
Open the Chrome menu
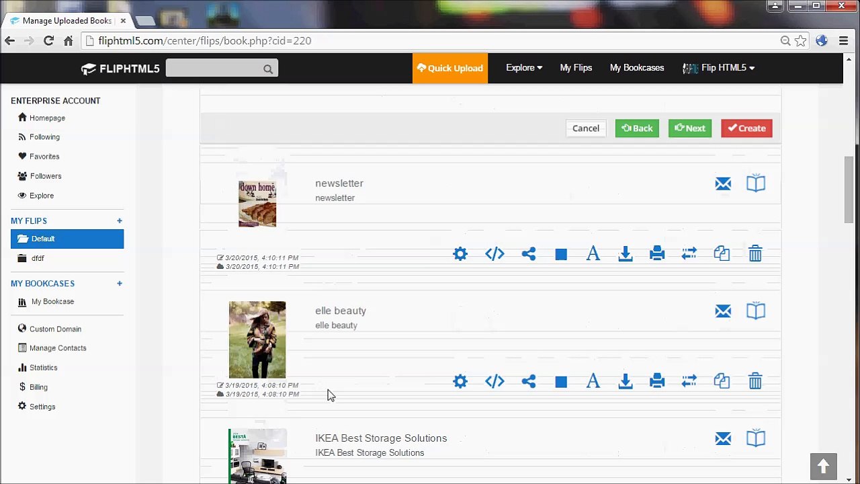pyautogui.click(x=844, y=41)
